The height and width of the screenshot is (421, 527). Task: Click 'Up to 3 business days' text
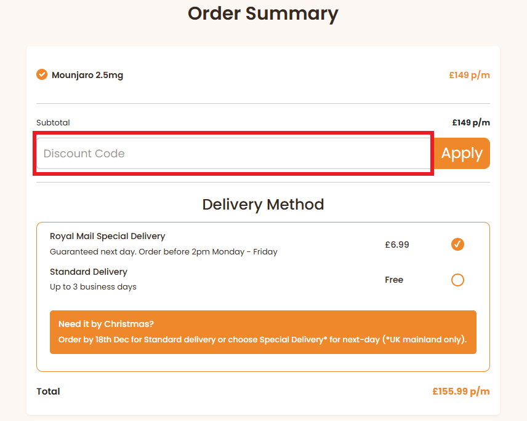point(93,287)
